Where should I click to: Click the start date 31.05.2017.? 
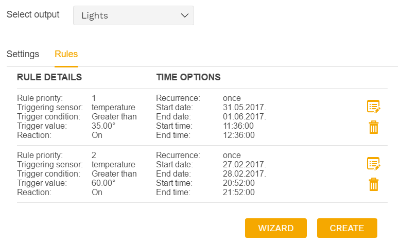point(245,108)
